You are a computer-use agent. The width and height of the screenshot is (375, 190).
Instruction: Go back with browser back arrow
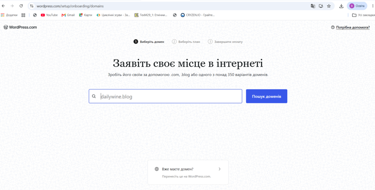(x=3, y=6)
